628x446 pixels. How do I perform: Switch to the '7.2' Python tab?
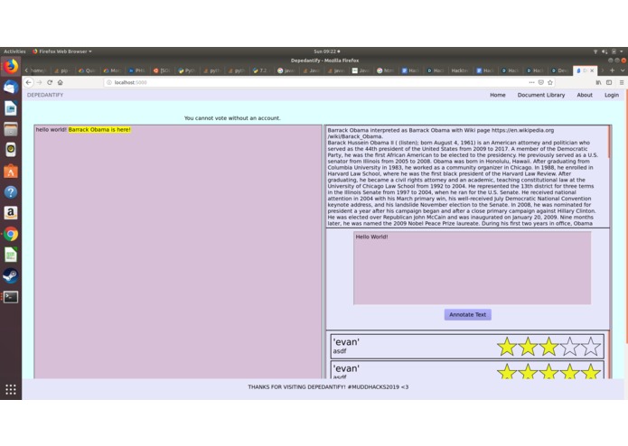point(262,70)
